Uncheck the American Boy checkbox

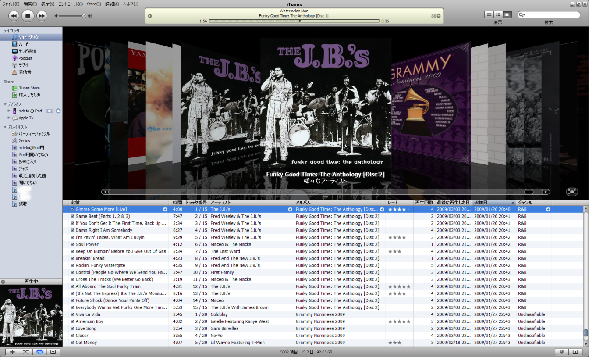pyautogui.click(x=72, y=321)
